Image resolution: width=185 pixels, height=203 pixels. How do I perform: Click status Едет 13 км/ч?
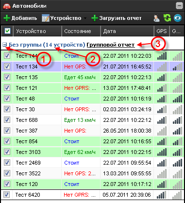point(80,120)
